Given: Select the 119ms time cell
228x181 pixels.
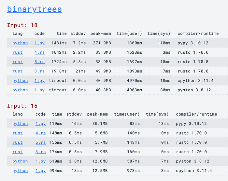Looking at the screenshot, I should coord(56,123).
